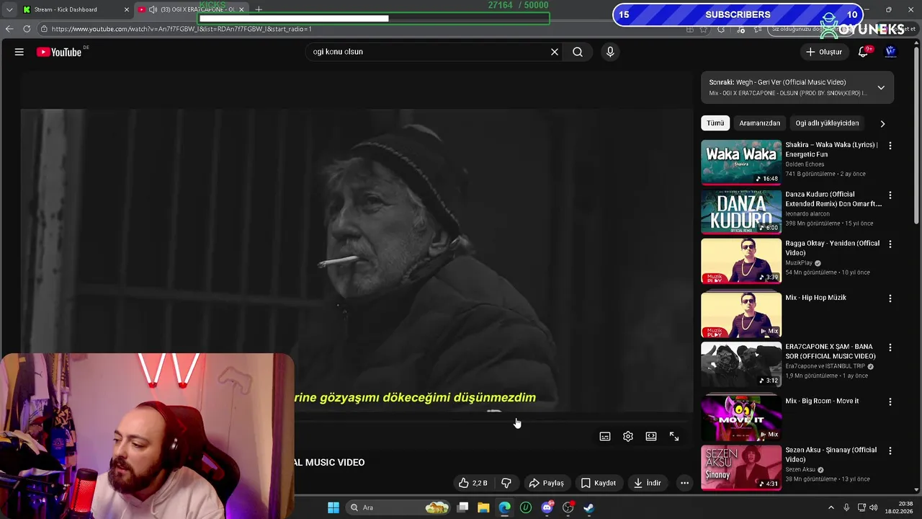Start voice search with the microphone
Viewport: 922px width, 519px height.
(x=610, y=52)
